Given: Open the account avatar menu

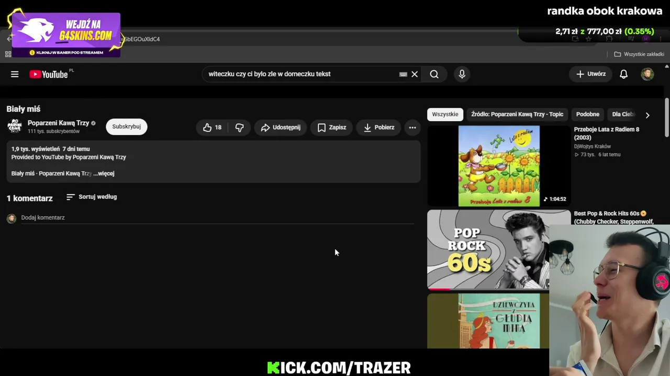Looking at the screenshot, I should click(x=647, y=74).
